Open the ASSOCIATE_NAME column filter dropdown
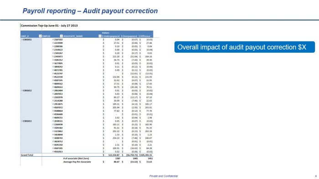319x179 pixels. [x=100, y=36]
